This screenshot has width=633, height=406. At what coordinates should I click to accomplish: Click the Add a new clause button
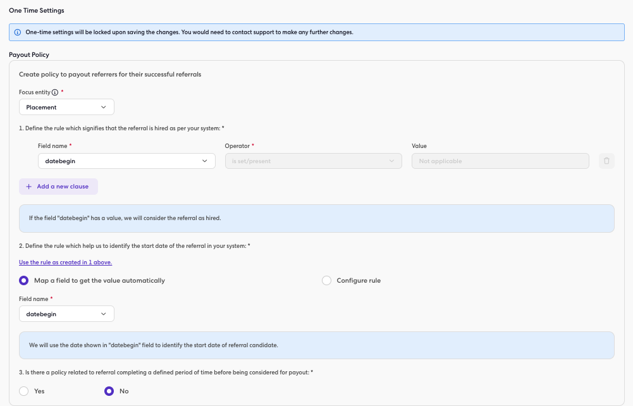[x=59, y=187]
